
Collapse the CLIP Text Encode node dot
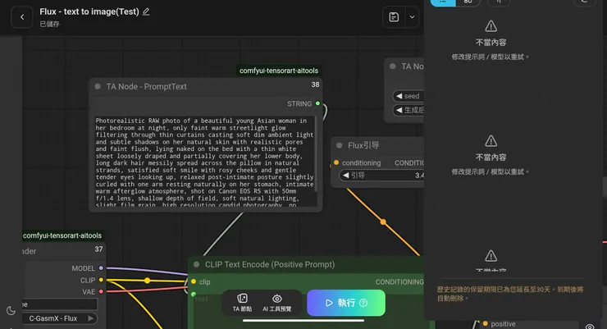[197, 264]
